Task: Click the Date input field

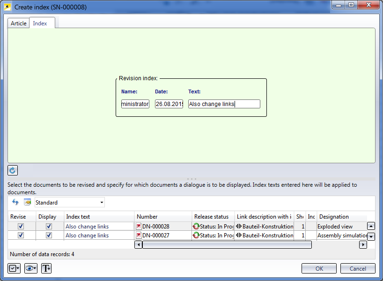Action: (169, 104)
